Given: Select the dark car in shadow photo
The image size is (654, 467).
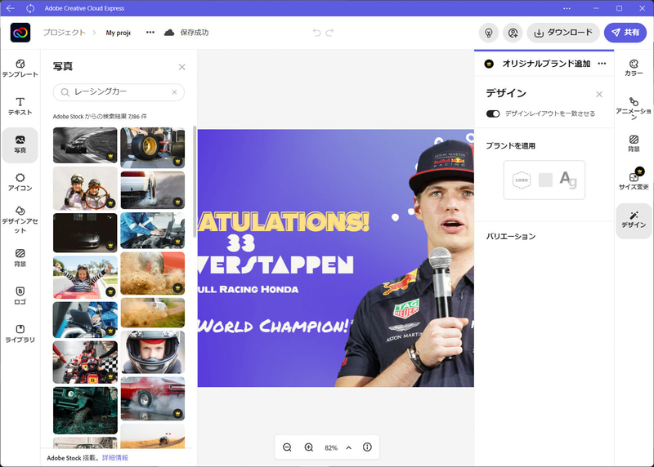Looking at the screenshot, I should tap(85, 233).
